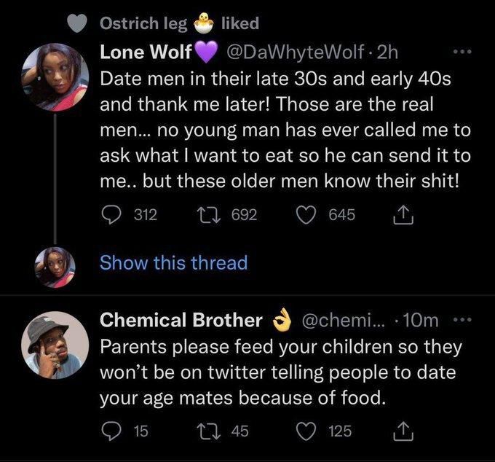Open Lone Wolf display name
Image resolution: width=495 pixels, height=462 pixels.
pyautogui.click(x=146, y=52)
